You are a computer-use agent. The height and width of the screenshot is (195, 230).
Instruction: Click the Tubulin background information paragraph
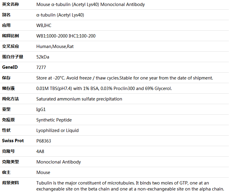click(x=130, y=186)
